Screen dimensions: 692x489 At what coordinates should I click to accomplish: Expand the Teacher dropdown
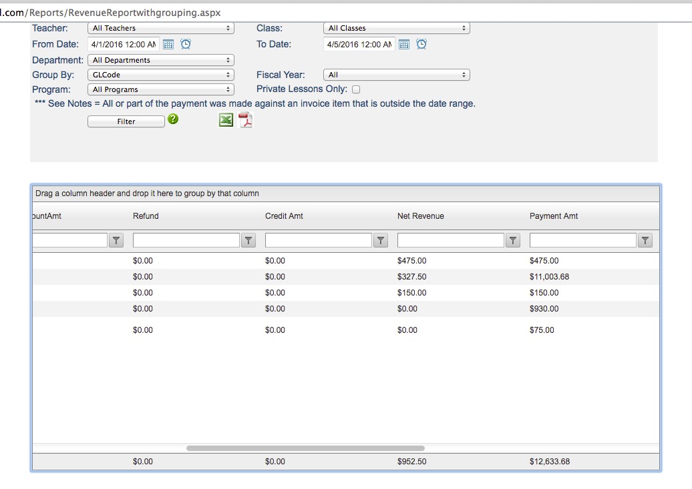(161, 28)
